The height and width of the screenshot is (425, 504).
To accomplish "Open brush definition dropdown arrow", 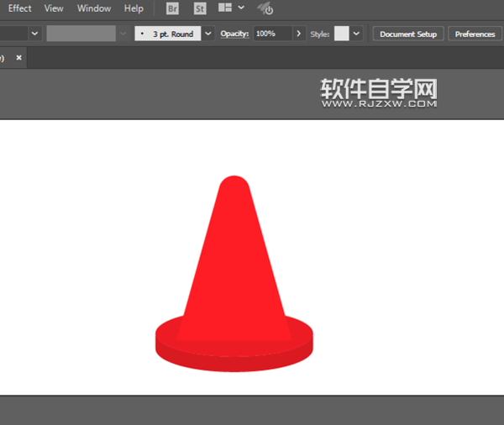I will (208, 34).
